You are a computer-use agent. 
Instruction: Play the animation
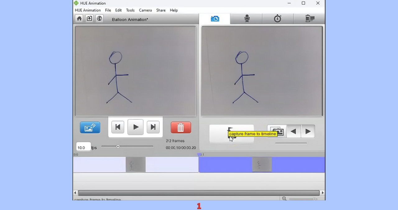pos(136,127)
